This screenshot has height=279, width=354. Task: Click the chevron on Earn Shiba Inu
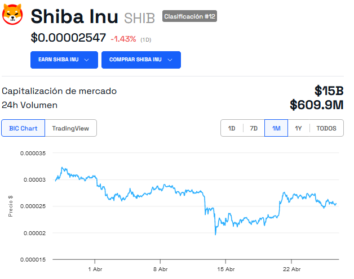click(86, 60)
